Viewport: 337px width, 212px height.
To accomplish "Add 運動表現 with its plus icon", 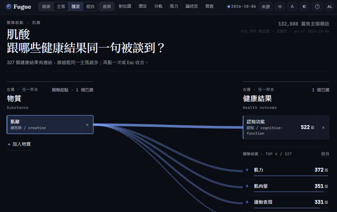I will coord(247,202).
